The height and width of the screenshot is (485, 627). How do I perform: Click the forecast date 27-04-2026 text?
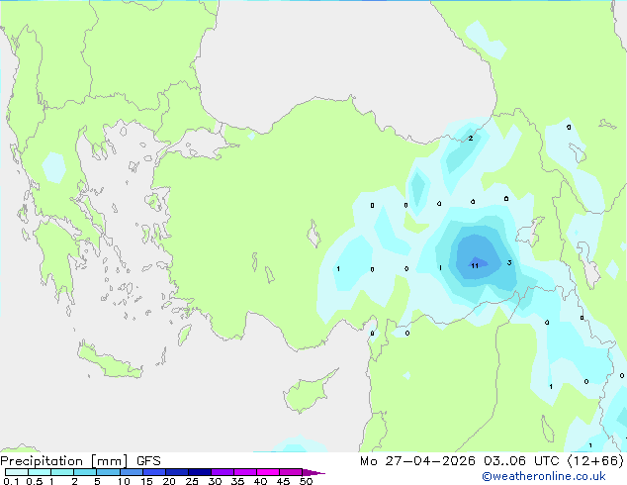(x=430, y=461)
